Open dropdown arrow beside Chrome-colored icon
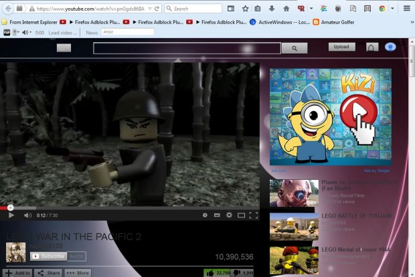415x277 pixels. click(x=392, y=9)
